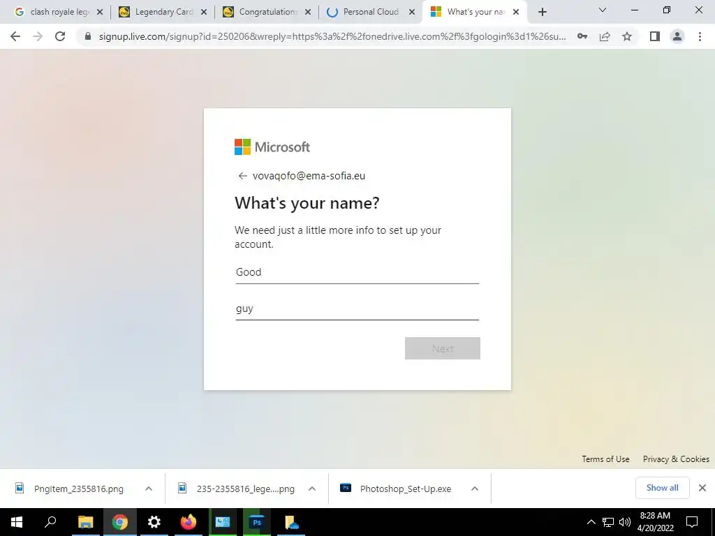Click the Chrome taskbar icon
This screenshot has height=536, width=715.
click(120, 522)
